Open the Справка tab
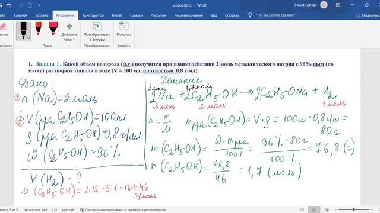The width and height of the screenshot is (380, 213). pos(232,15)
